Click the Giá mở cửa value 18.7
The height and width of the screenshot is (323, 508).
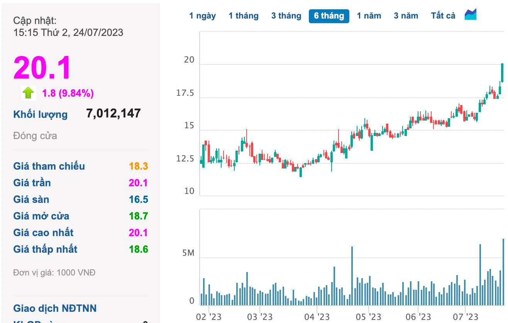click(139, 216)
